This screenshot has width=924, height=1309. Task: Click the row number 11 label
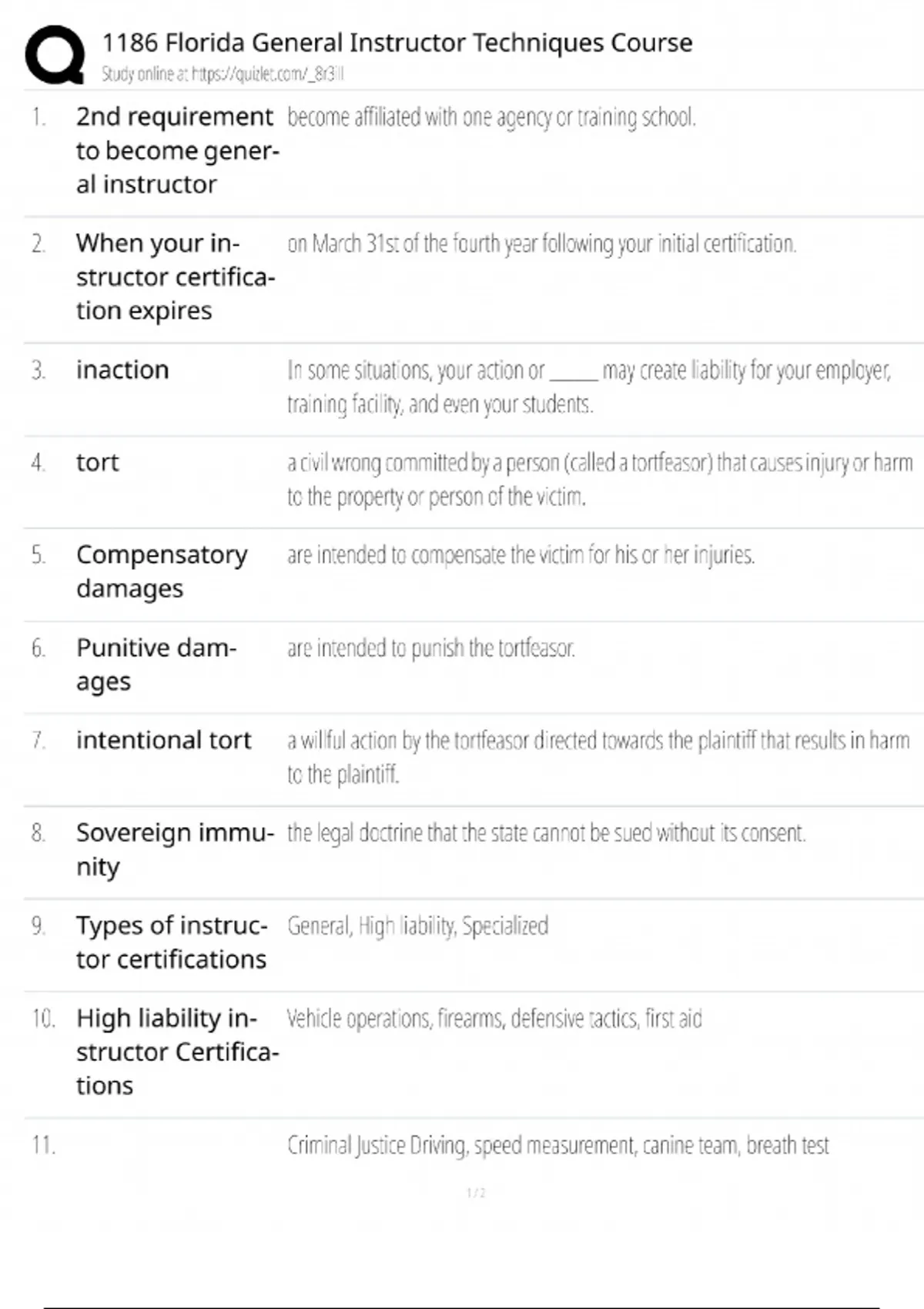pos(43,1145)
